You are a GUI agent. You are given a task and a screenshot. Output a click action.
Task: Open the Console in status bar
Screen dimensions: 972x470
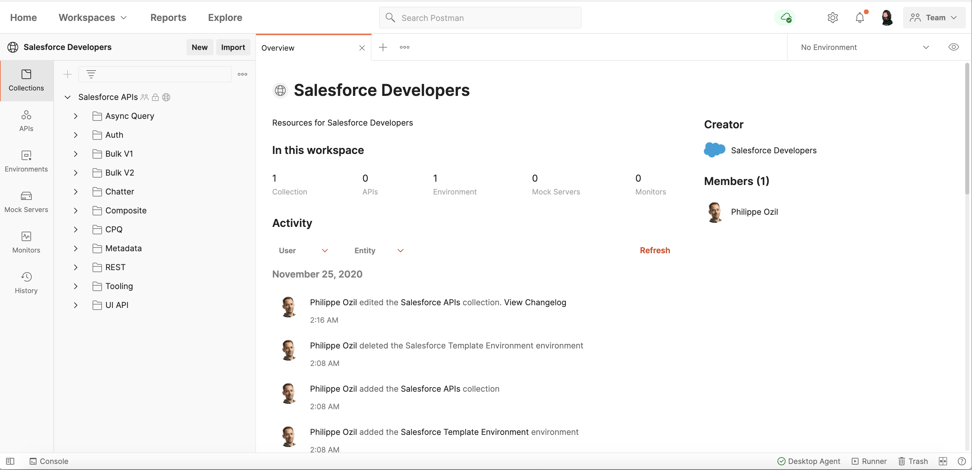(x=49, y=461)
